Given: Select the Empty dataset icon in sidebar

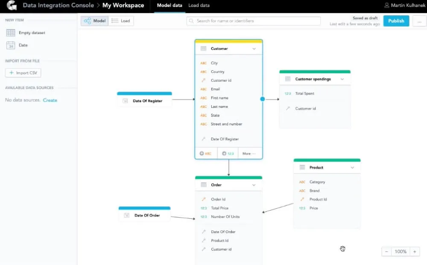Looking at the screenshot, I should coord(11,32).
